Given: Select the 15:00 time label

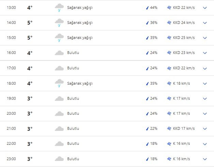Looking at the screenshot, I should [11, 38].
